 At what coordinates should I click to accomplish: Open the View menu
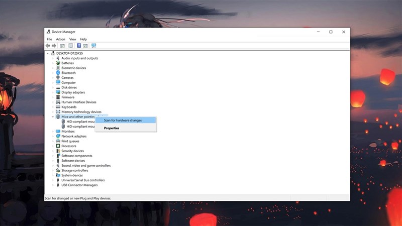(x=72, y=39)
